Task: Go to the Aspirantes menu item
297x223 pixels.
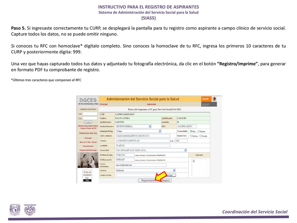Action: 151,104
